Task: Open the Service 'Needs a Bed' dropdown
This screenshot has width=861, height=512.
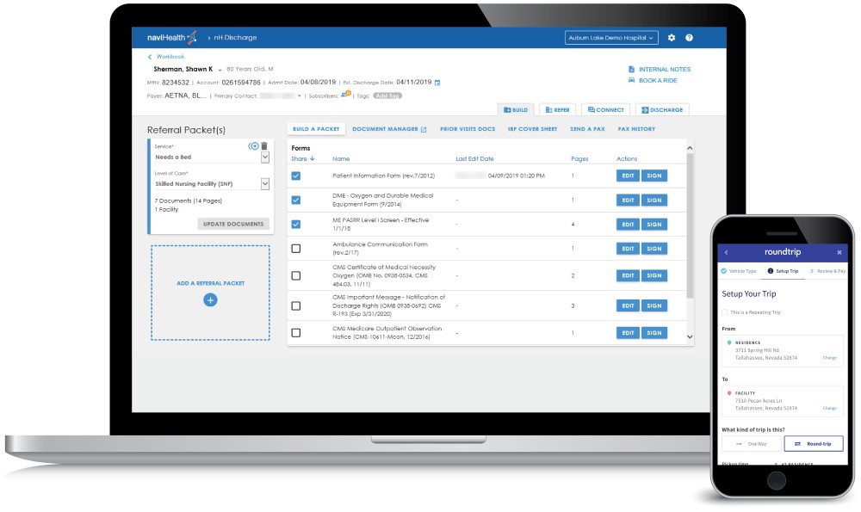Action: coord(264,157)
